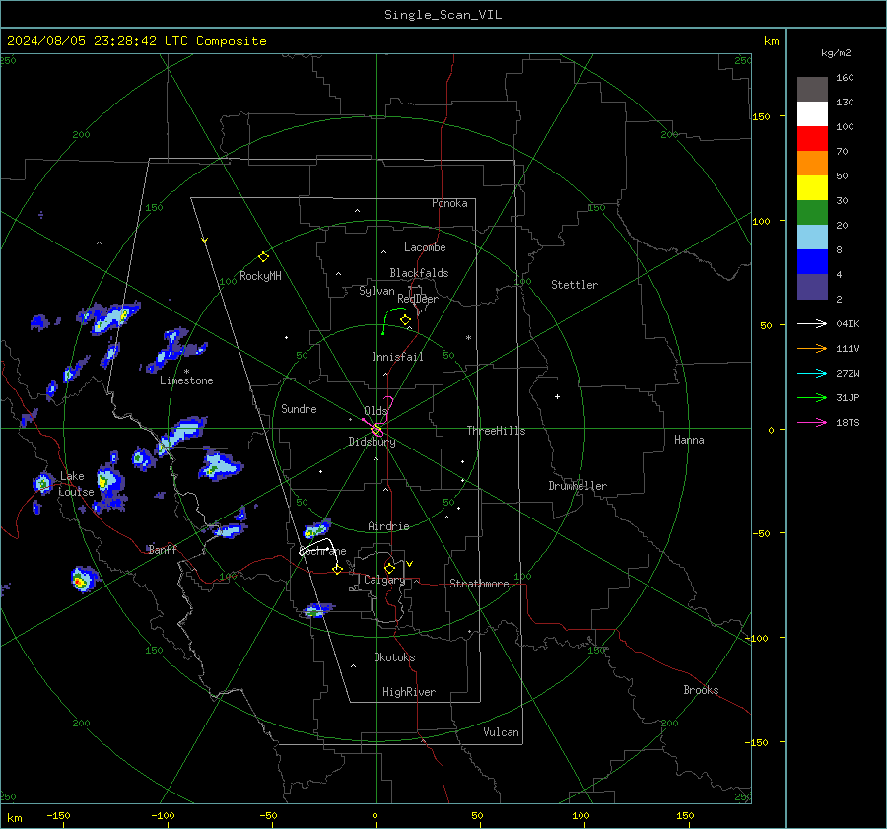Click the storm cell west of Banff
This screenshot has height=829, width=887.
pos(83,579)
